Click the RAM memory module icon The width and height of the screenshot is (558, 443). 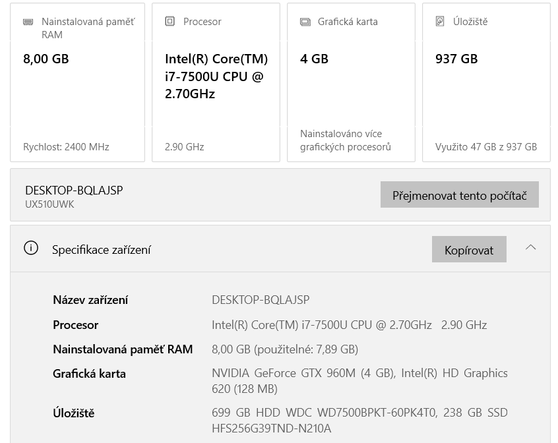[x=26, y=21]
